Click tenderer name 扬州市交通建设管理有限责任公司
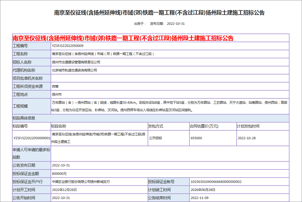Screen dimensions: 302x202 76,62
